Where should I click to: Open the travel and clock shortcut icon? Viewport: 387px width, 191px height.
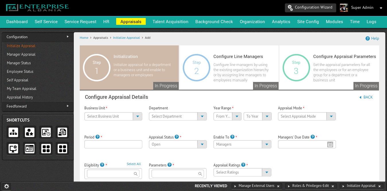(x=46, y=132)
